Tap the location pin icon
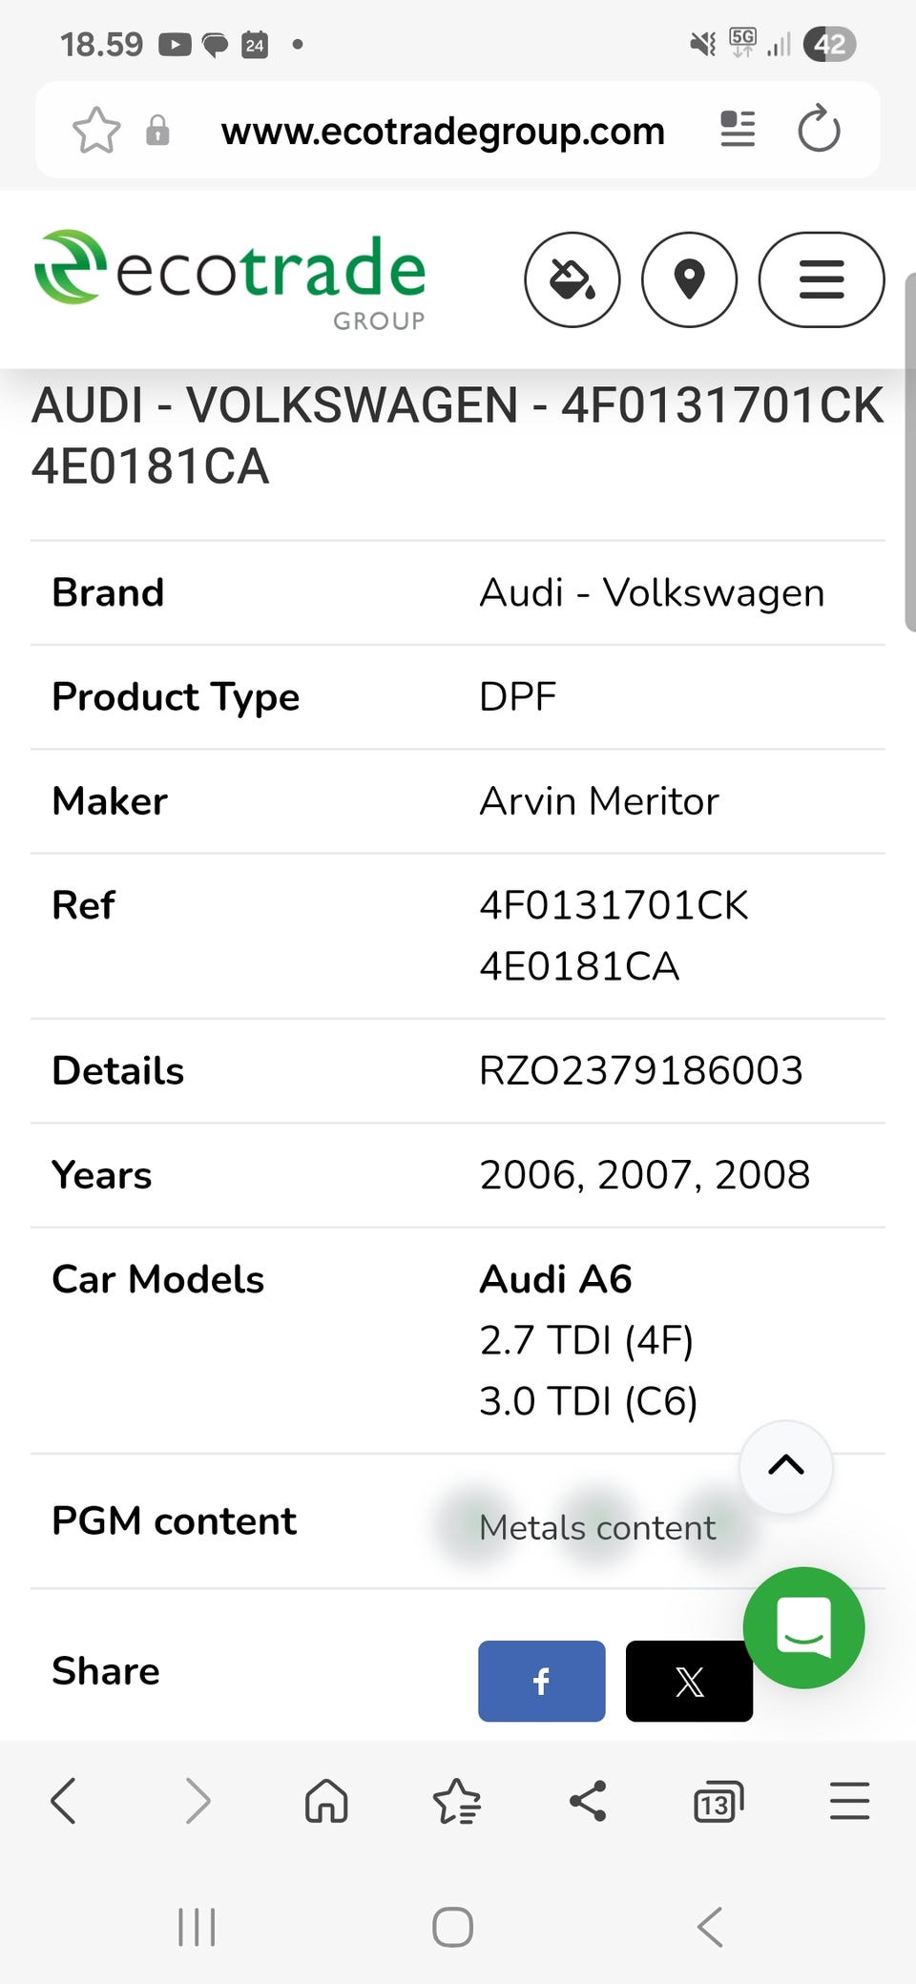Viewport: 916px width, 1984px height. (x=689, y=279)
